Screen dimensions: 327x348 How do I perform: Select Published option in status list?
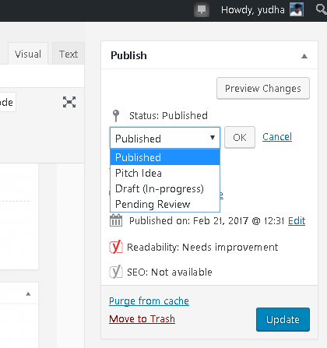(165, 157)
